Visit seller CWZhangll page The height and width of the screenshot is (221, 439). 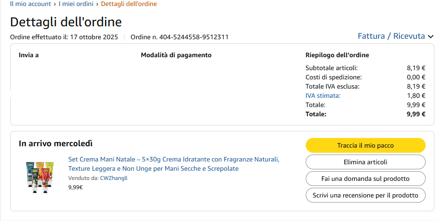(x=113, y=178)
